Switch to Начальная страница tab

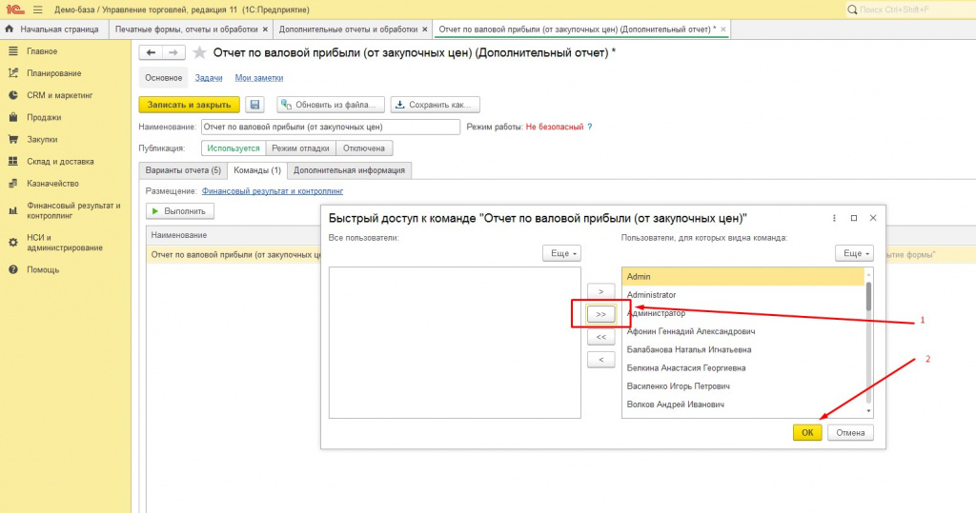pyautogui.click(x=54, y=30)
